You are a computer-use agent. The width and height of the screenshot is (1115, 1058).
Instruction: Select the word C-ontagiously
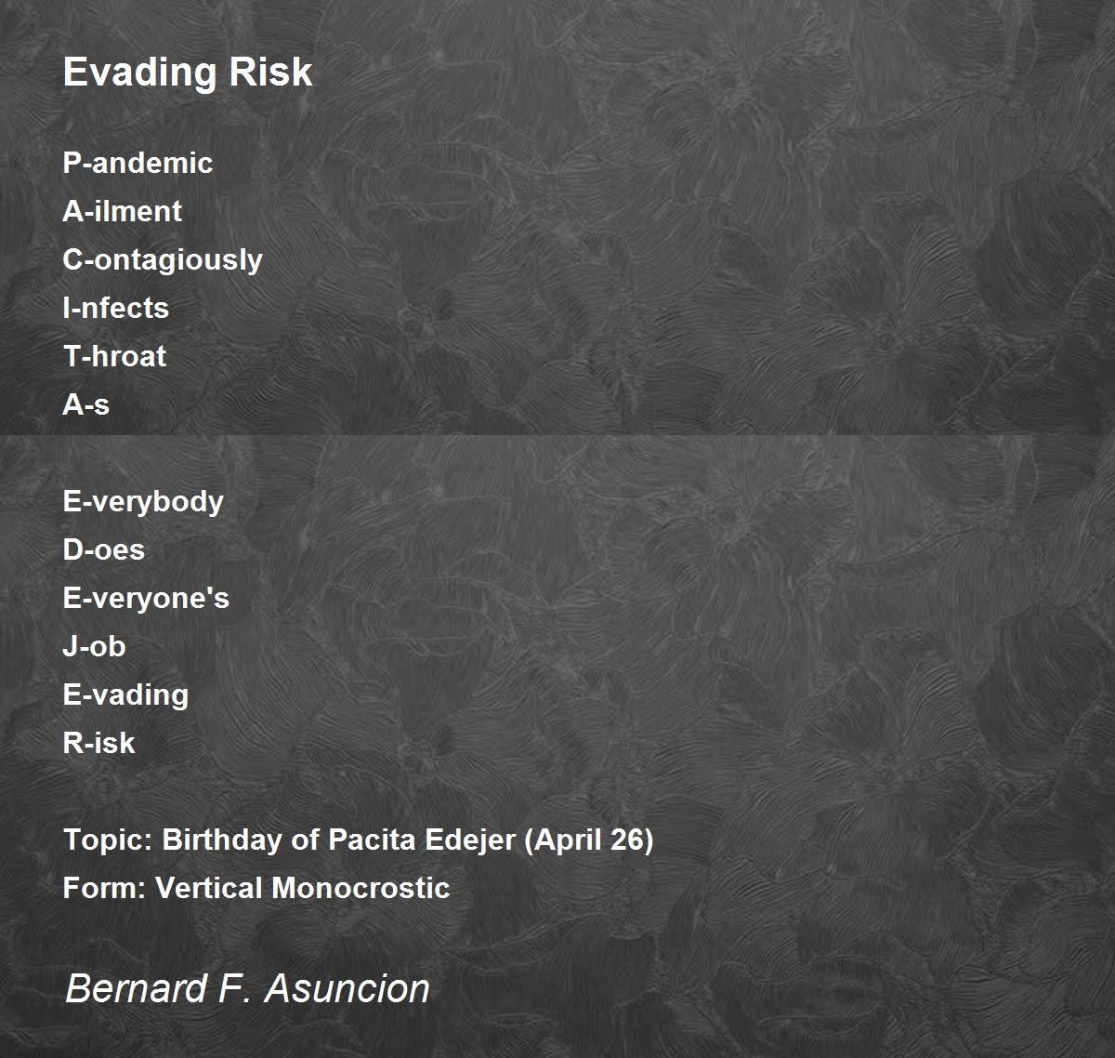(x=163, y=260)
